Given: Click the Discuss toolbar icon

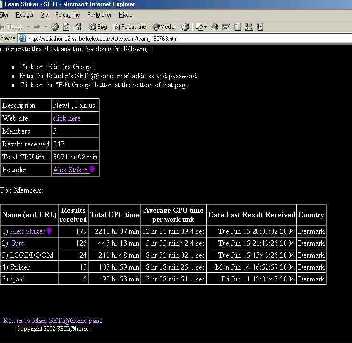Looking at the screenshot, I should [x=237, y=27].
